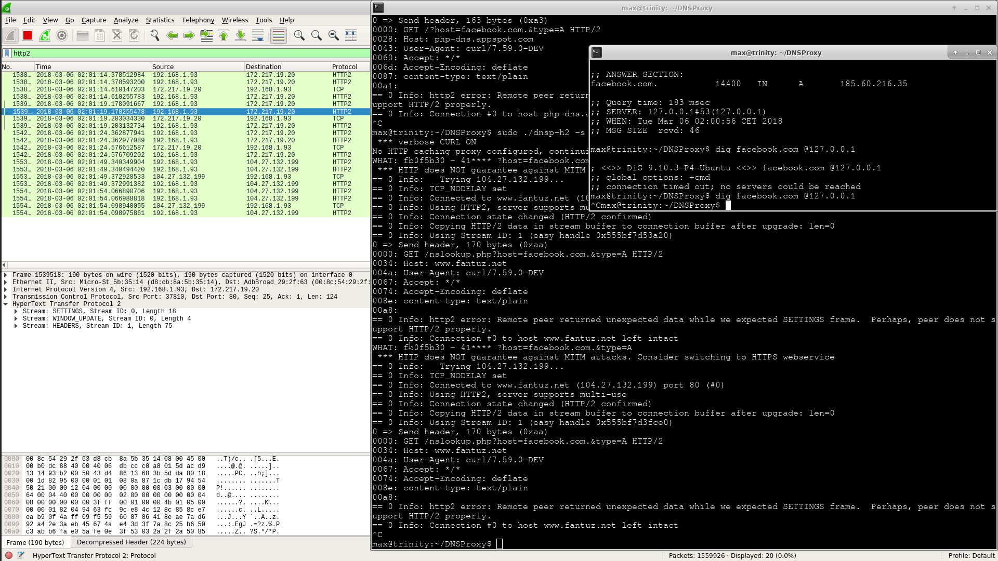The width and height of the screenshot is (998, 561).
Task: Expand the Transmission Control Protocol row
Action: click(6, 297)
